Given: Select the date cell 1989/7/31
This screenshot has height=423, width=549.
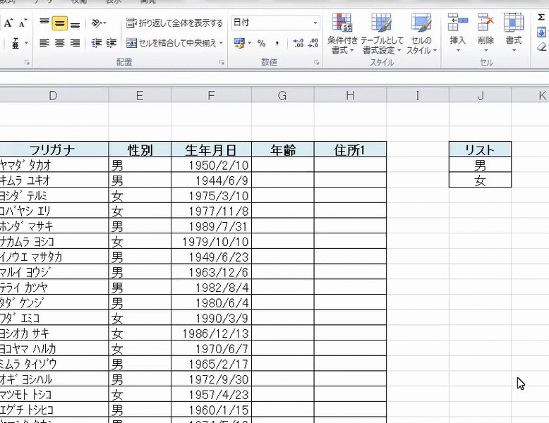Looking at the screenshot, I should pos(211,226).
